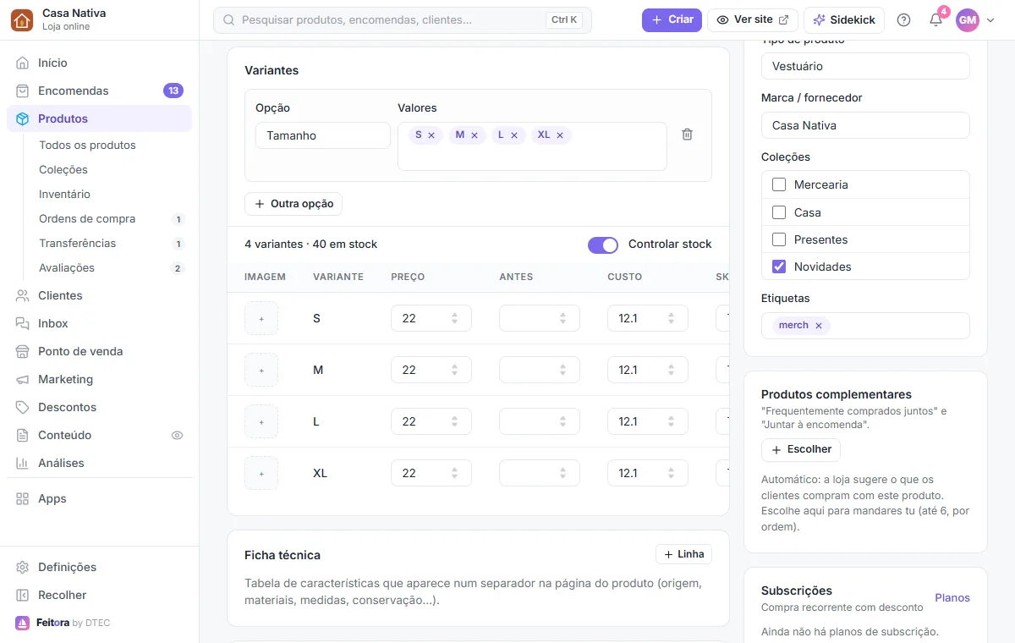Screen dimensions: 1015x643
Task: Edit the Marca / fornecedor field
Action: 865,125
